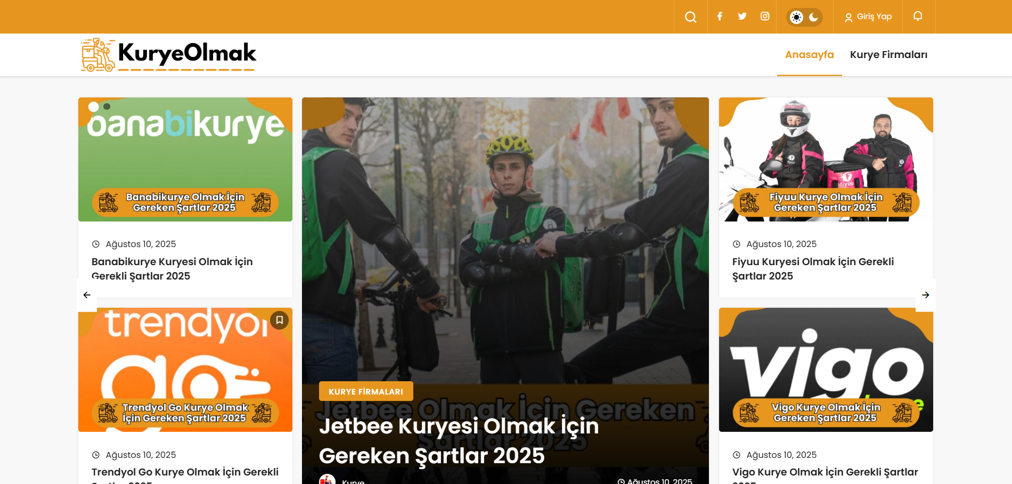Image resolution: width=1012 pixels, height=484 pixels.
Task: Open the notifications bell icon
Action: 918,17
